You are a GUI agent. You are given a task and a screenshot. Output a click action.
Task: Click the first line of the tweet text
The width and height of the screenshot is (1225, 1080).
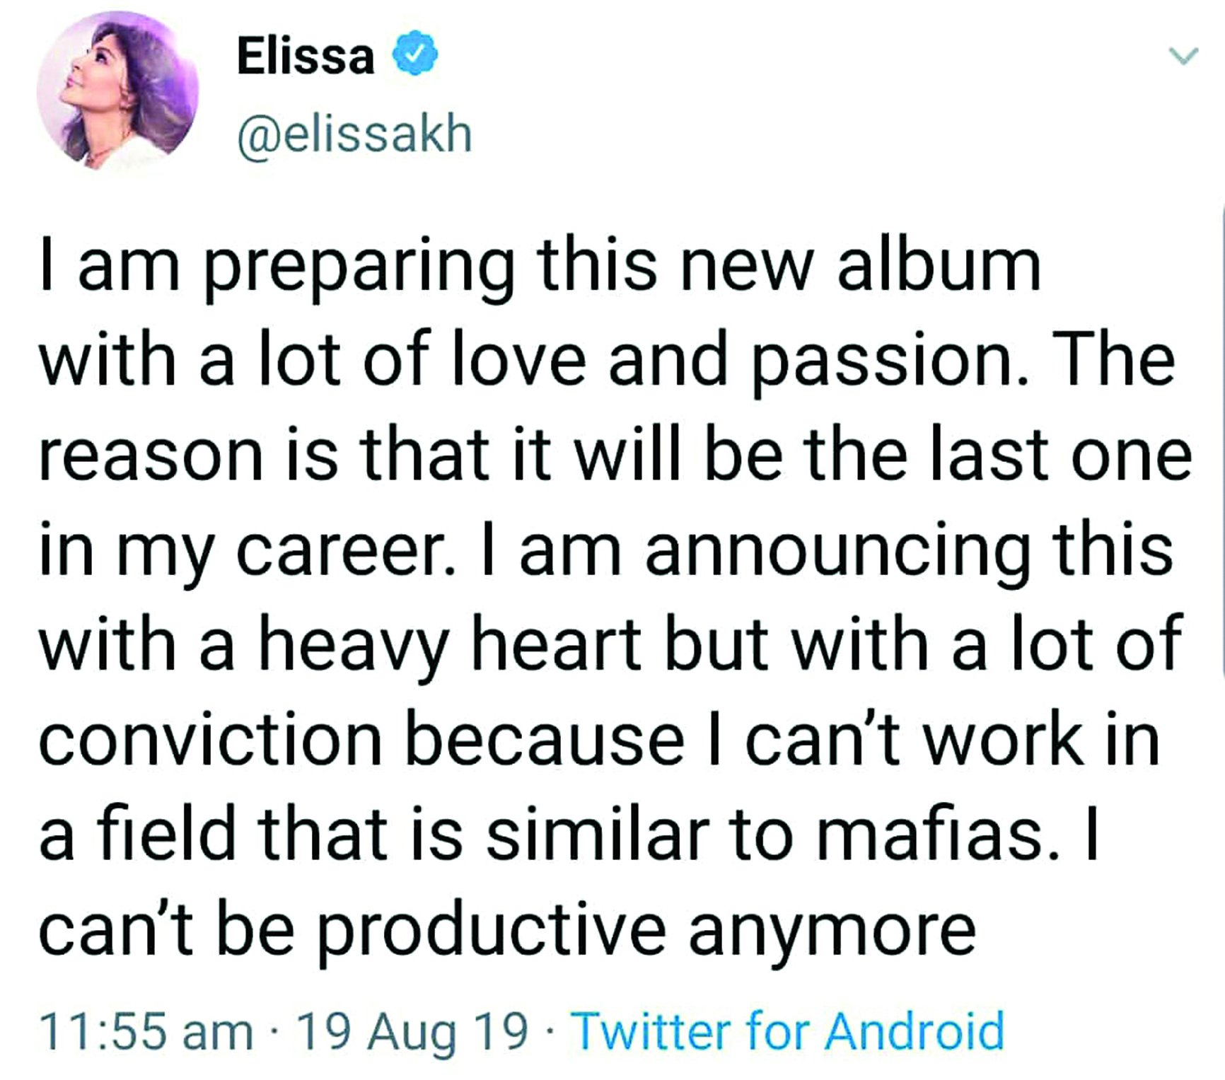[x=538, y=272]
